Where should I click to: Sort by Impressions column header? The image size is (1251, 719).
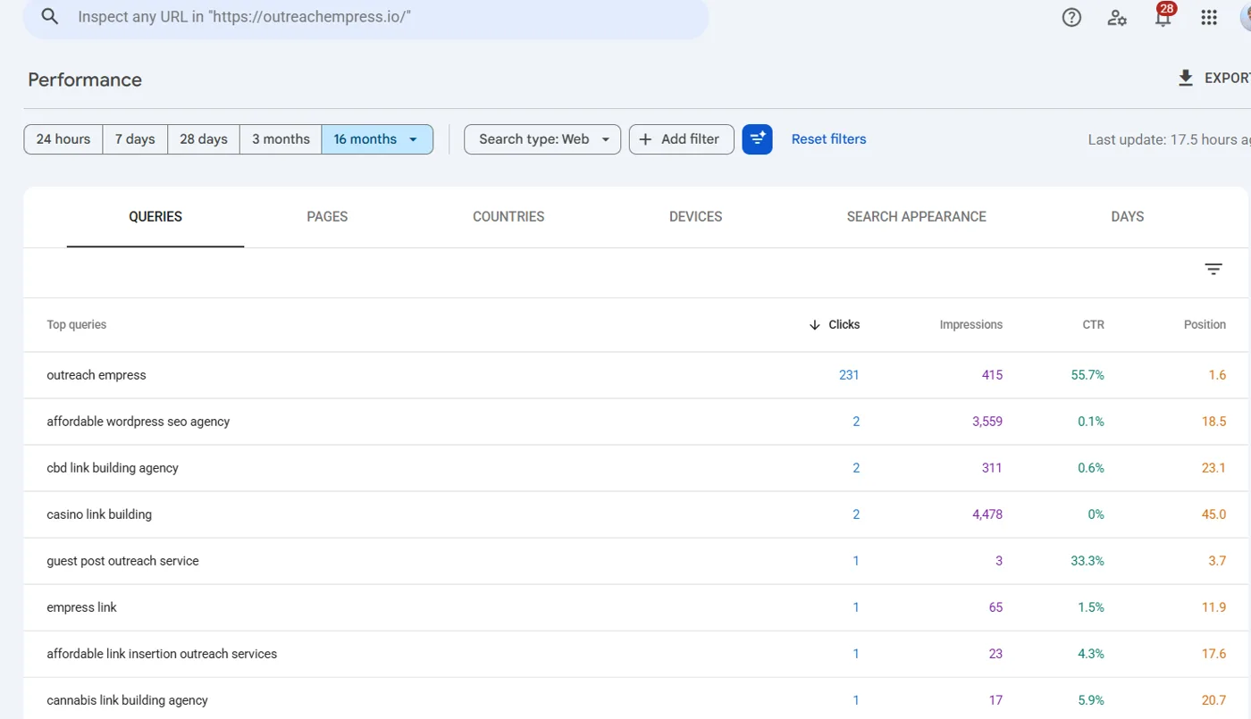[971, 325]
